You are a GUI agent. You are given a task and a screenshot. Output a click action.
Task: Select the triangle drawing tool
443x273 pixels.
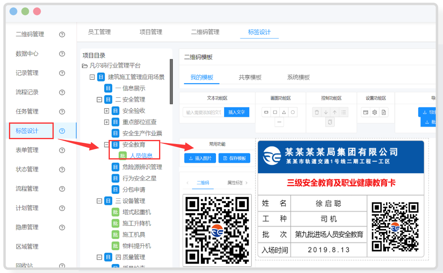click(x=284, y=112)
